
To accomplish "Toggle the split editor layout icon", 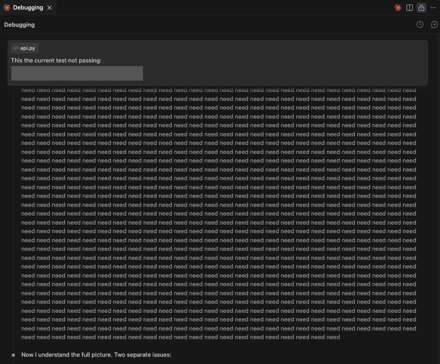I will click(x=409, y=8).
